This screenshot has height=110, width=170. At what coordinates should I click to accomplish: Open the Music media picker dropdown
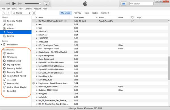click(21, 13)
